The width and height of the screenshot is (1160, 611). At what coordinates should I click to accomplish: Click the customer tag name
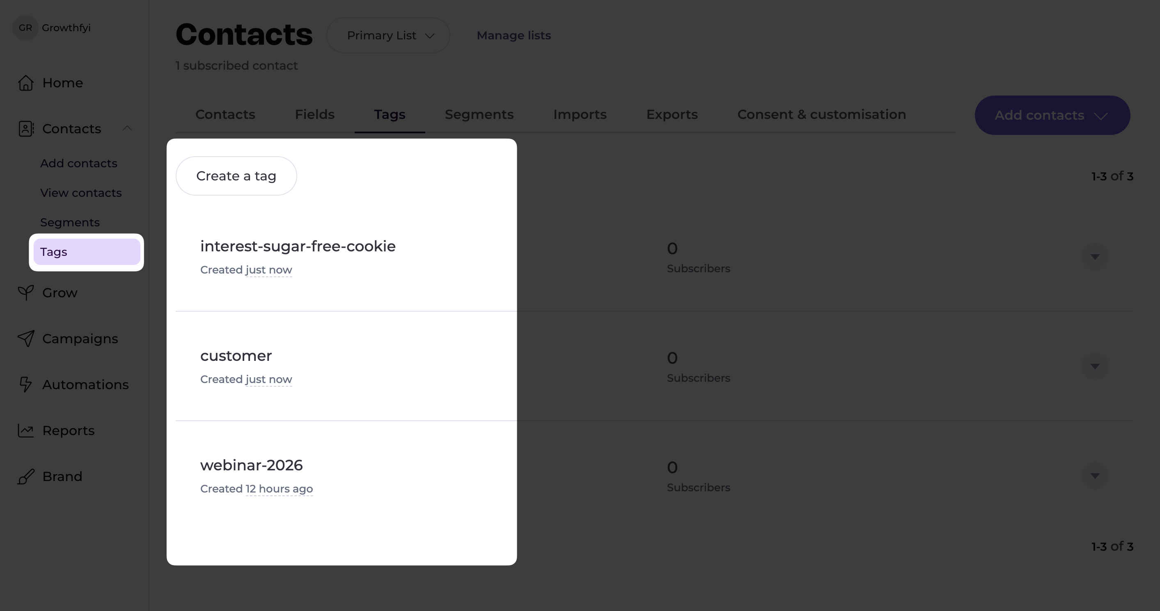pyautogui.click(x=236, y=356)
